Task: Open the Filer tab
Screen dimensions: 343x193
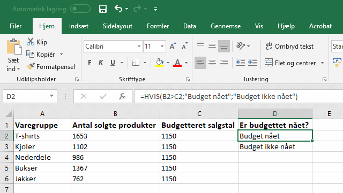Action: pos(16,26)
